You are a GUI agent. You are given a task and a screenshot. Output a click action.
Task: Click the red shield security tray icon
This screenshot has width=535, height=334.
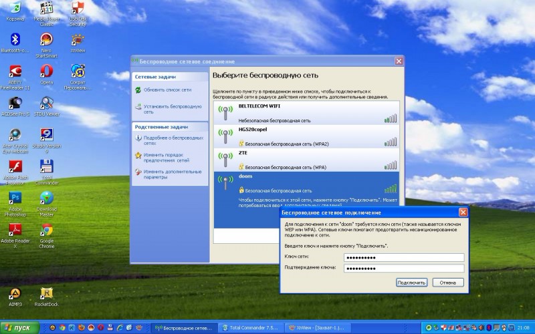point(443,327)
